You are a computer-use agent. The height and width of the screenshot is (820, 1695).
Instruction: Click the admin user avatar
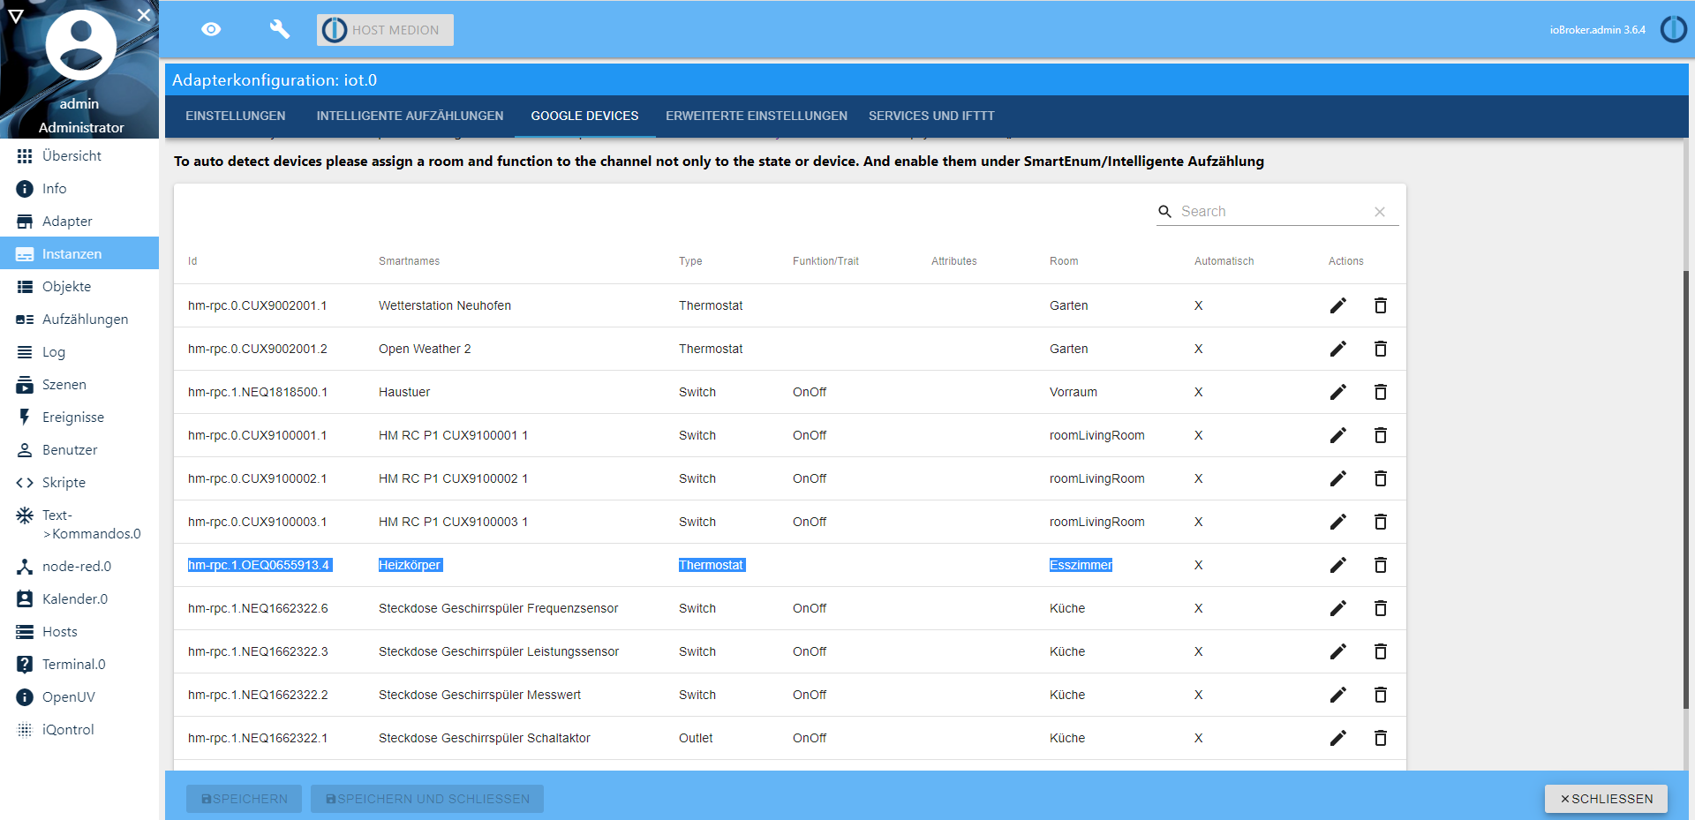pos(81,45)
